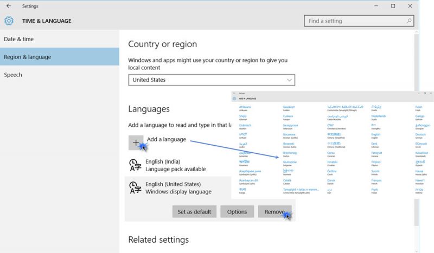This screenshot has height=253, width=434.
Task: Choose Estonian (Eesti) in language list
Action: pos(374,145)
